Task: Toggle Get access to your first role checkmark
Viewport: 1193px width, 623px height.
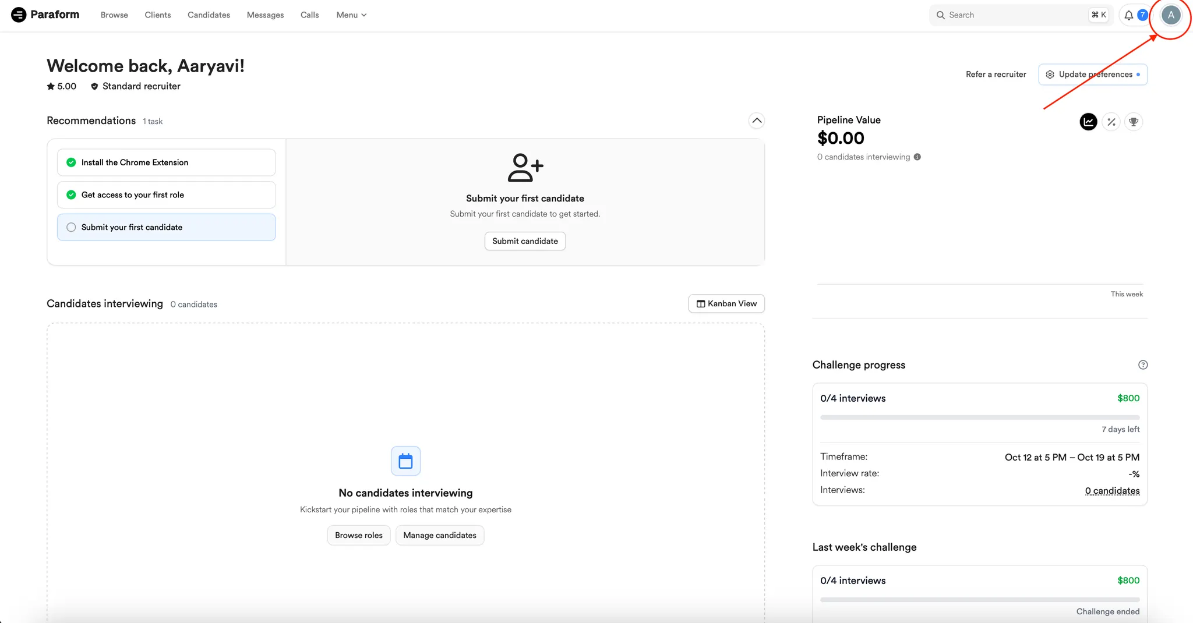Action: pos(71,195)
